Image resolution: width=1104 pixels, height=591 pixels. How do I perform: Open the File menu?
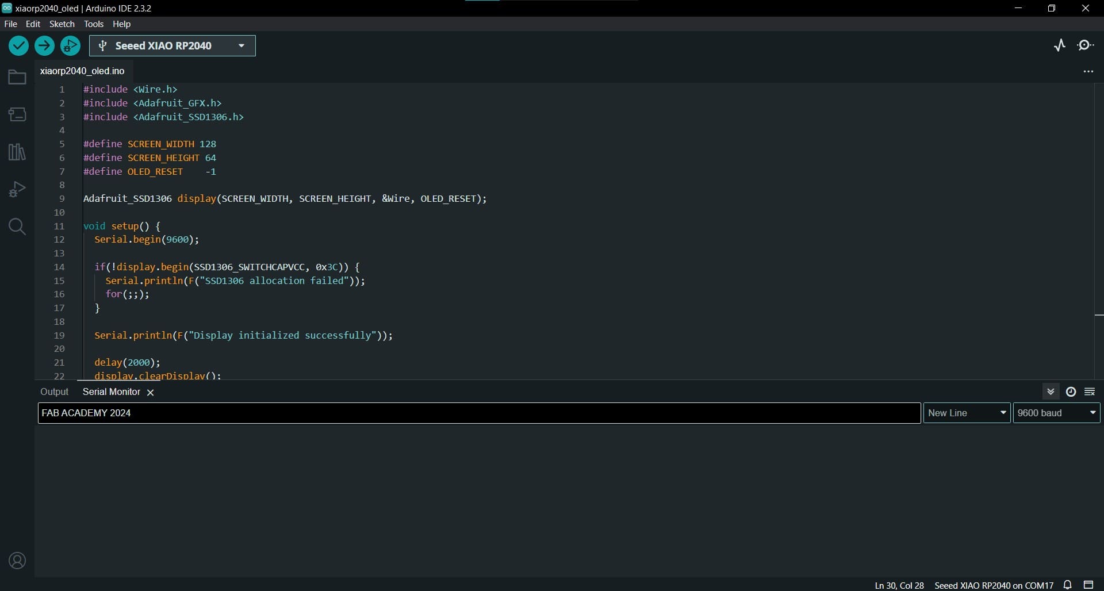10,24
